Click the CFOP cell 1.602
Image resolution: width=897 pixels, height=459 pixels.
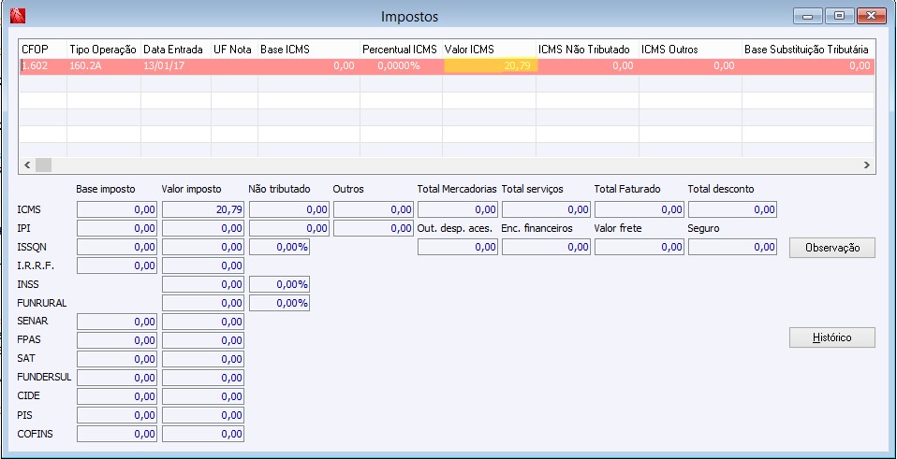pos(43,66)
